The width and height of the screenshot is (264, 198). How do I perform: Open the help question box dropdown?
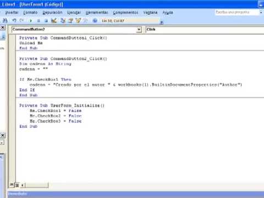(261, 12)
